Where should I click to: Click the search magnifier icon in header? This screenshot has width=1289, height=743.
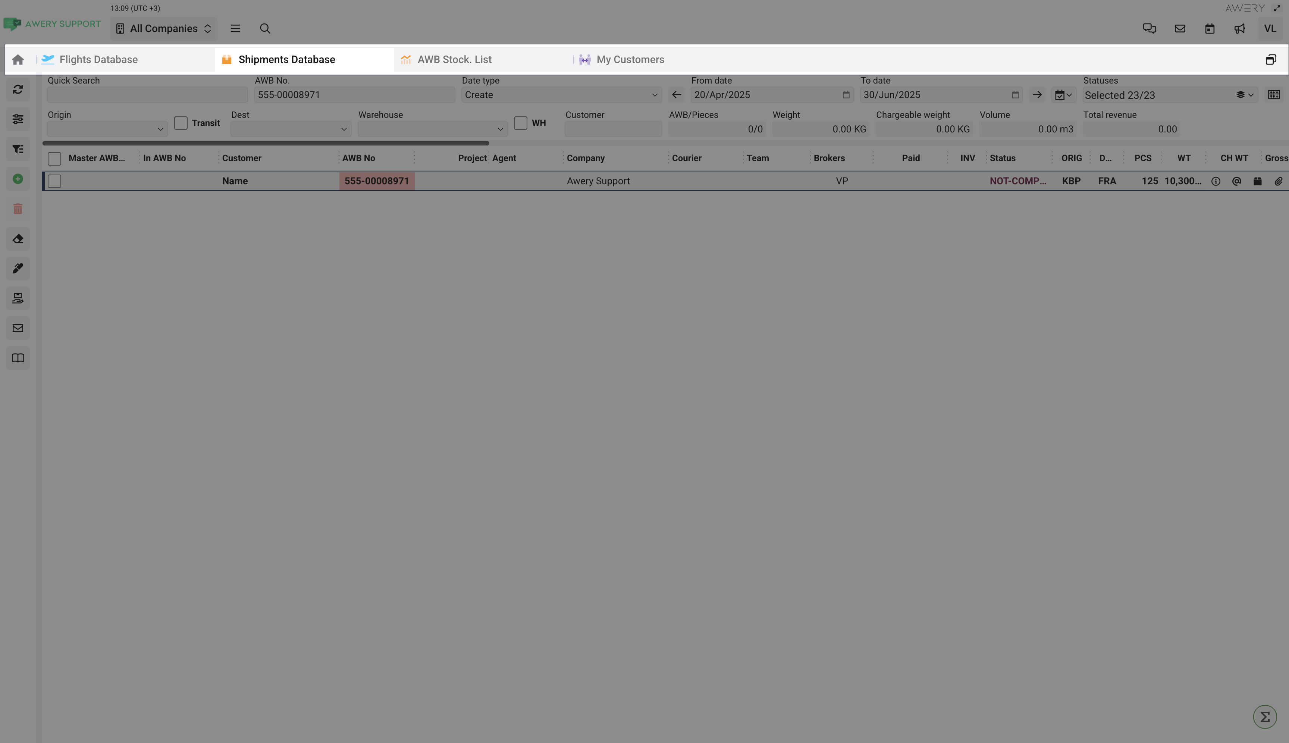pos(265,29)
